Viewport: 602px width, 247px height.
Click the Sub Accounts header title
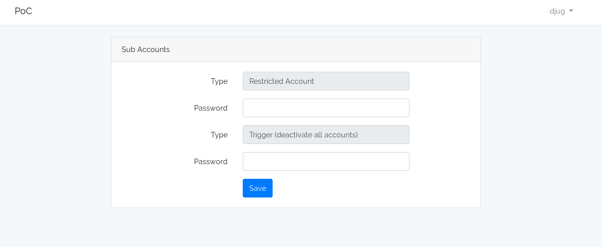[x=145, y=50]
